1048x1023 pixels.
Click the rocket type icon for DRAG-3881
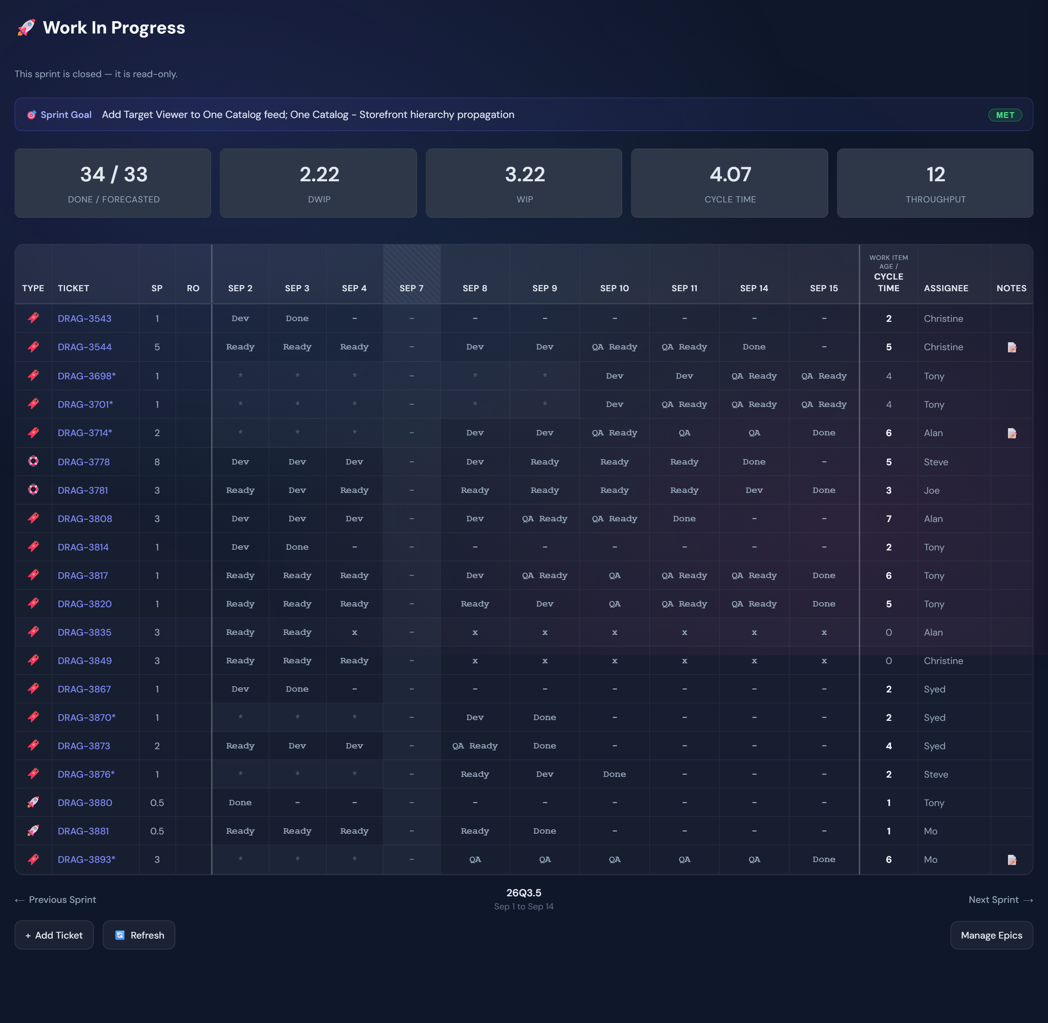coord(33,831)
